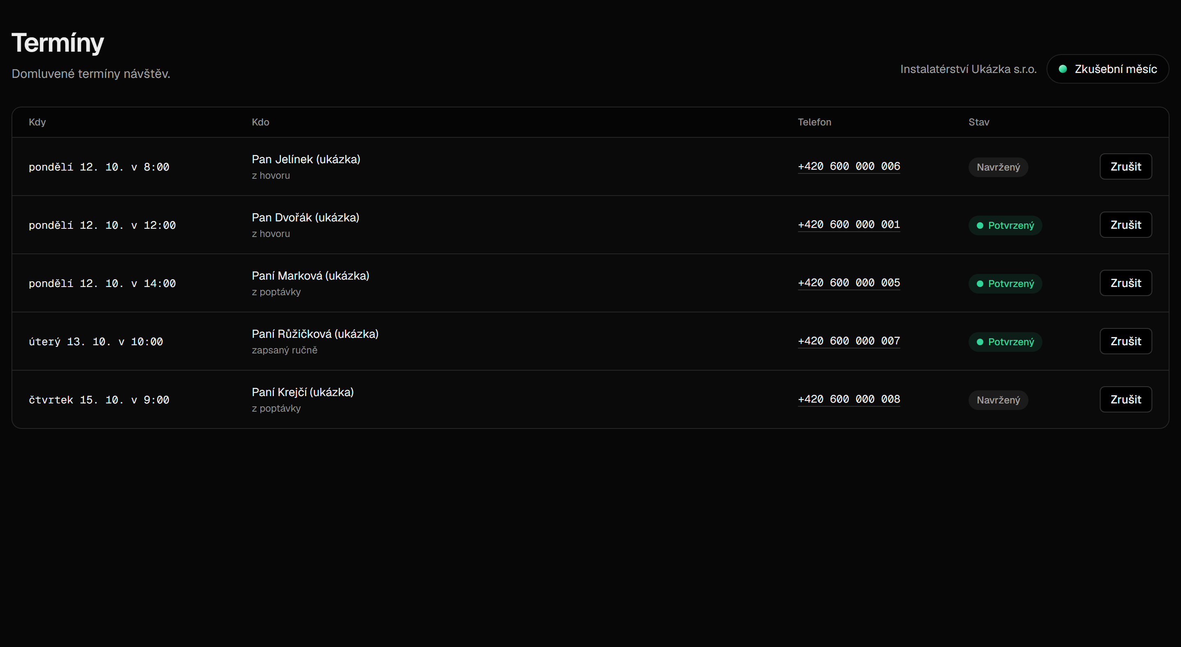Click Zrušit for Pan Dvořák
Screen dimensions: 1181x647
click(x=1126, y=225)
